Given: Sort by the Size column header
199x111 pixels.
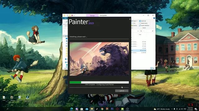Looking at the screenshot, I should [x=140, y=35].
